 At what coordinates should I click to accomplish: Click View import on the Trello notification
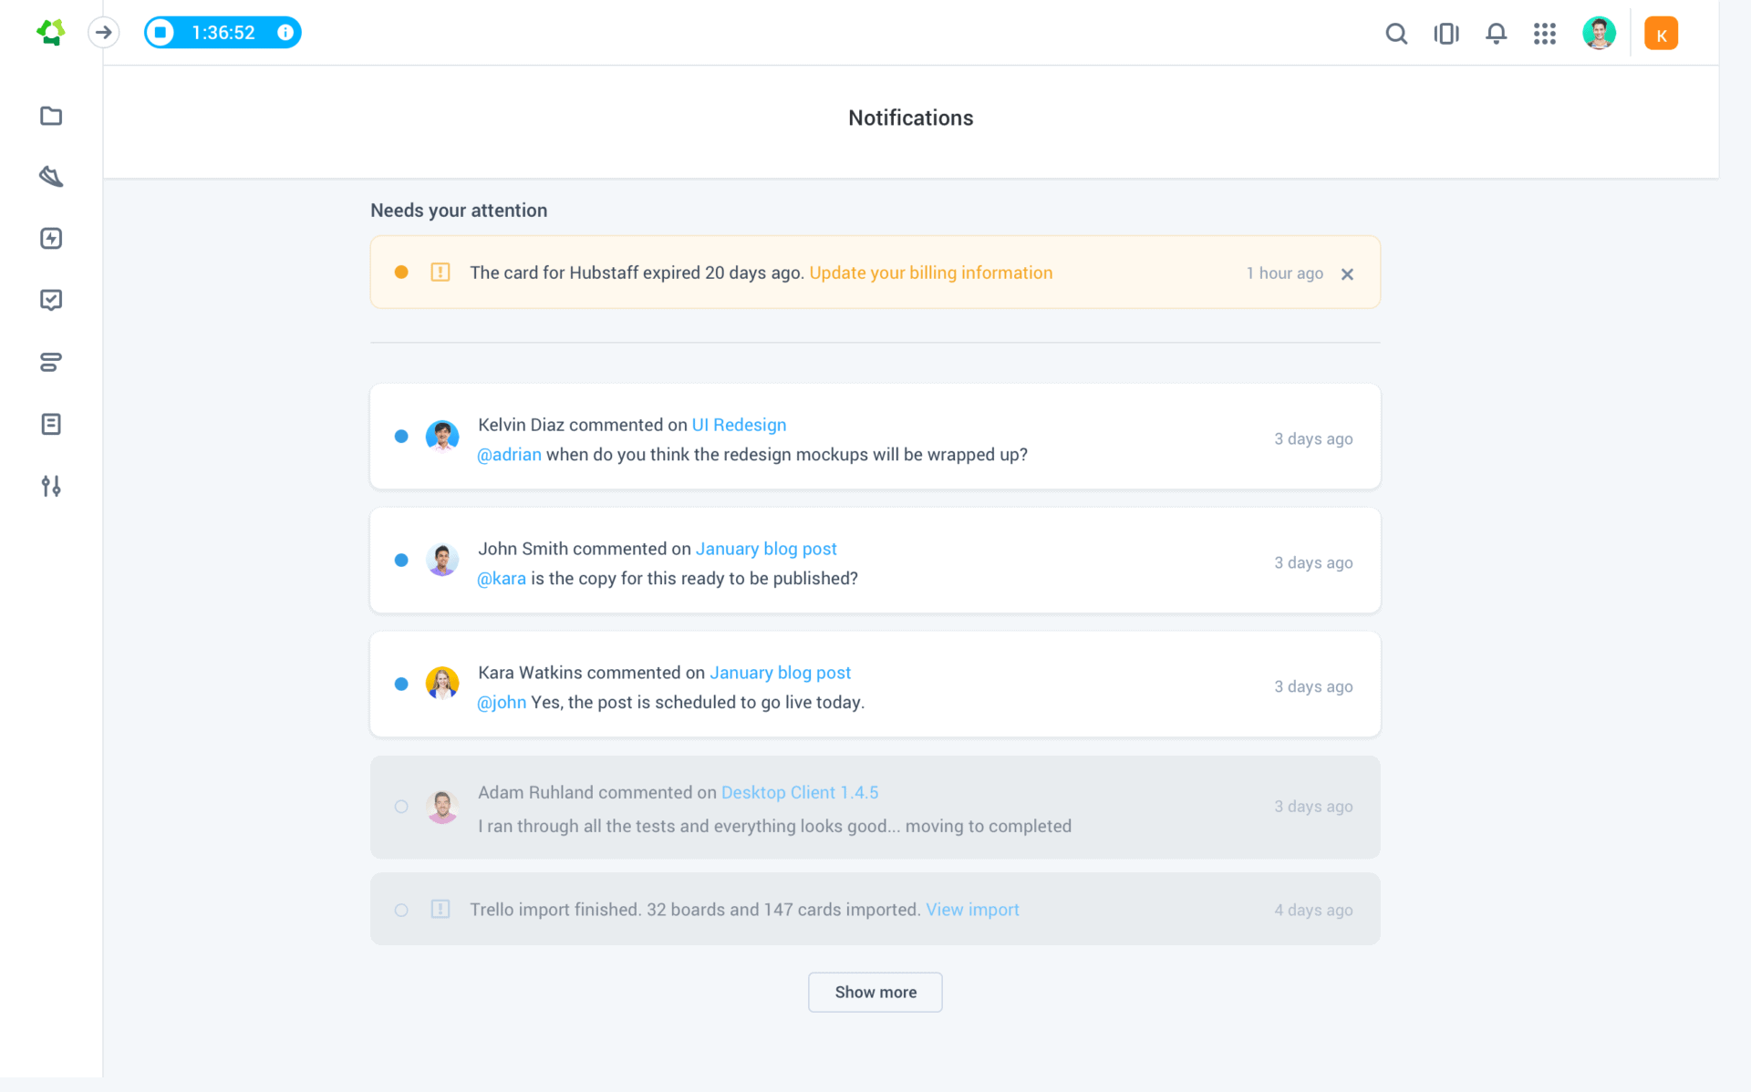click(x=972, y=909)
